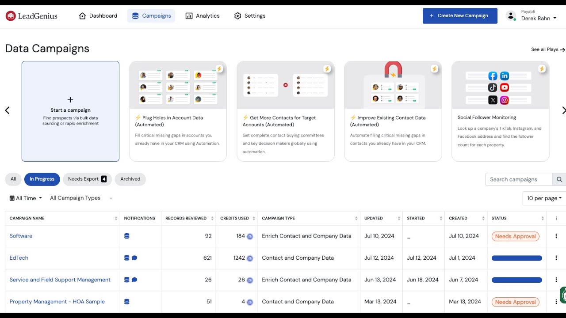Enable the Archived campaigns filter
The image size is (566, 318).
pos(130,179)
